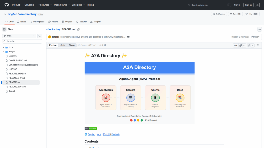
Task: Open the Product menu
Action: coord(17,5)
